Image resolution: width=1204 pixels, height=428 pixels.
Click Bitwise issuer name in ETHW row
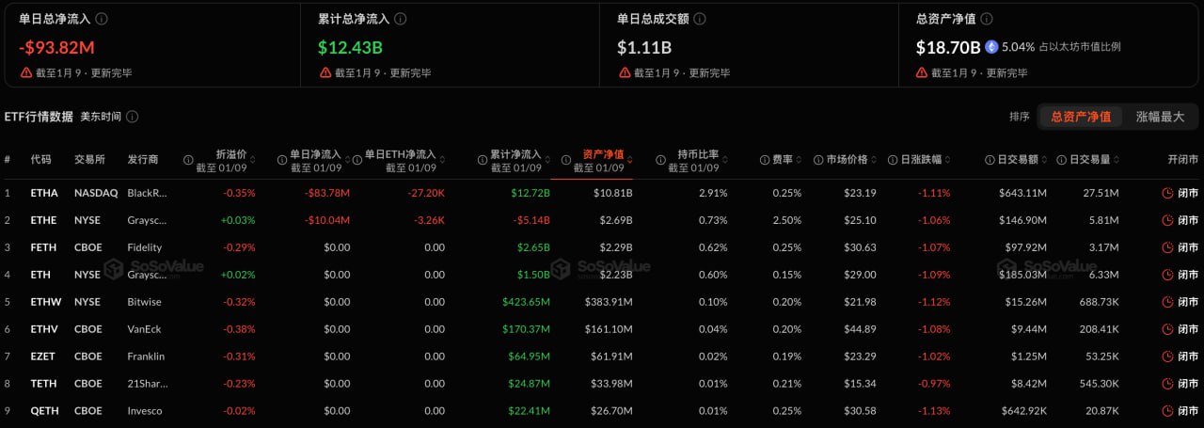[x=144, y=302]
